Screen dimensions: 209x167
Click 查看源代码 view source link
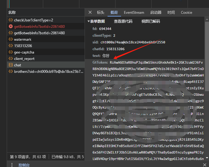[x=123, y=21]
